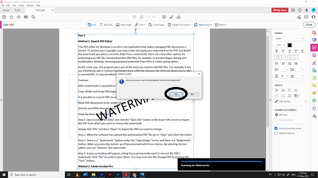
Task: Toggle Recognize text checkbox
Action: [x=276, y=120]
